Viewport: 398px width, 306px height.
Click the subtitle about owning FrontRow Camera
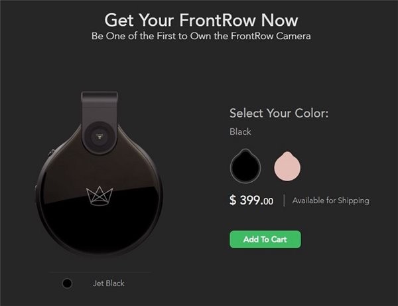pos(201,36)
